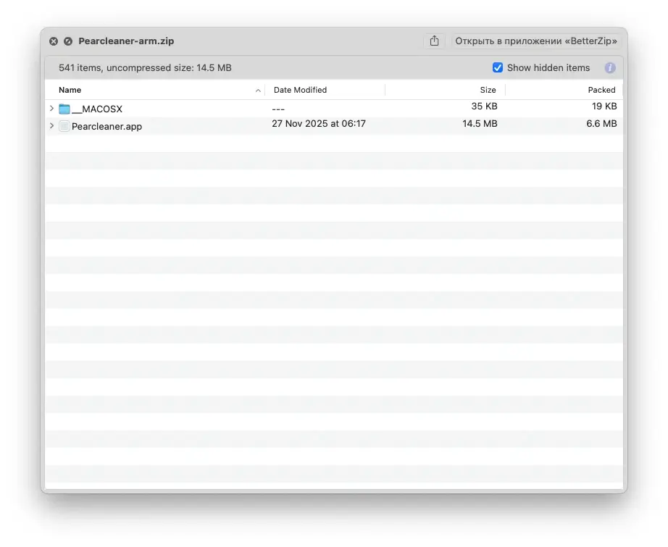Uncheck Show hidden items checkbox
Viewport: 668px width, 547px height.
497,67
